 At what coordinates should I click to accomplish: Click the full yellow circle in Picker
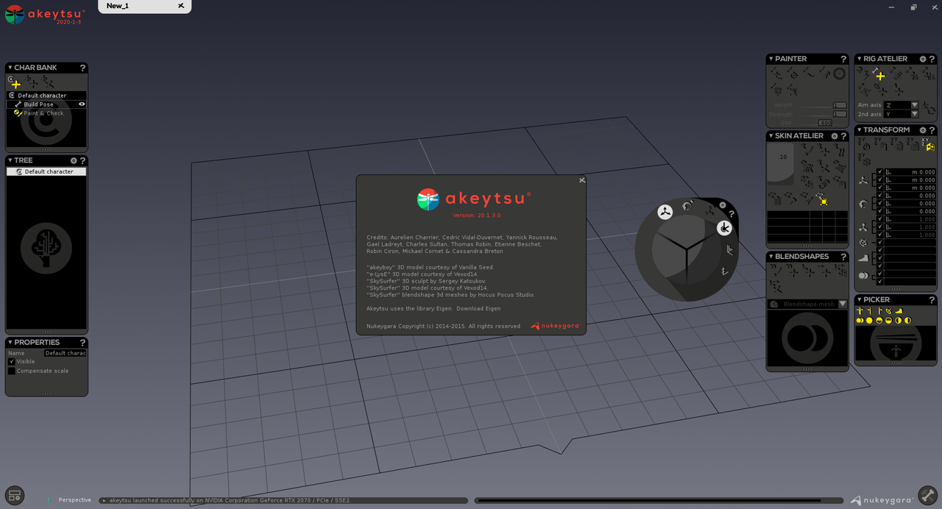pos(869,321)
